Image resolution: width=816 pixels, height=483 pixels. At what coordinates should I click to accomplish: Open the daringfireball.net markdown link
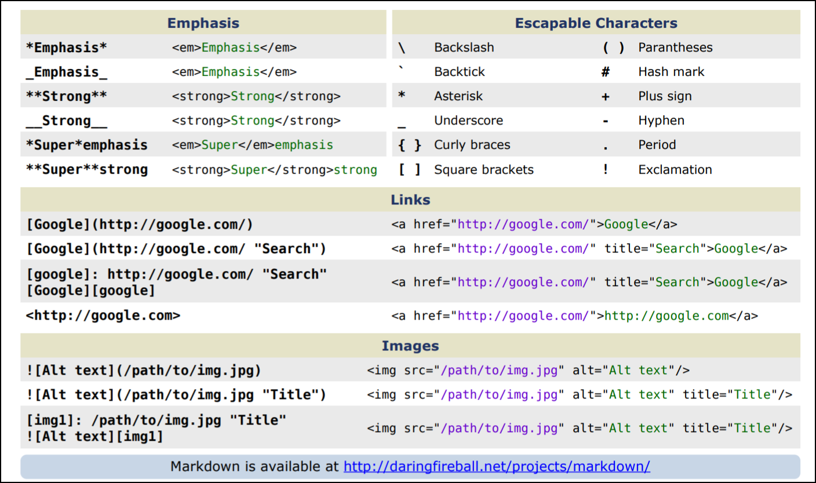[497, 466]
